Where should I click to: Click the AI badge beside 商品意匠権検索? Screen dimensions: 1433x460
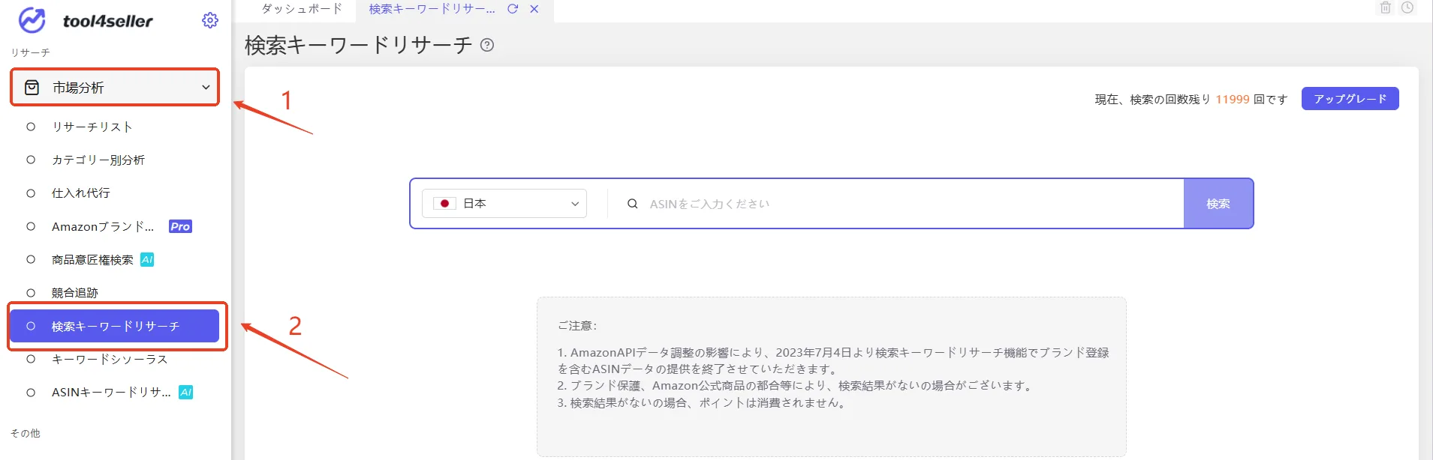coord(147,259)
